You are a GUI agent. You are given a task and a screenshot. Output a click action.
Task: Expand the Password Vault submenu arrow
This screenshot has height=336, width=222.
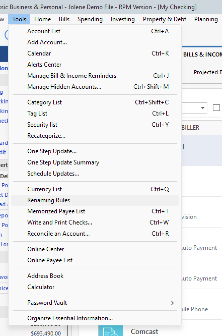[172, 303]
